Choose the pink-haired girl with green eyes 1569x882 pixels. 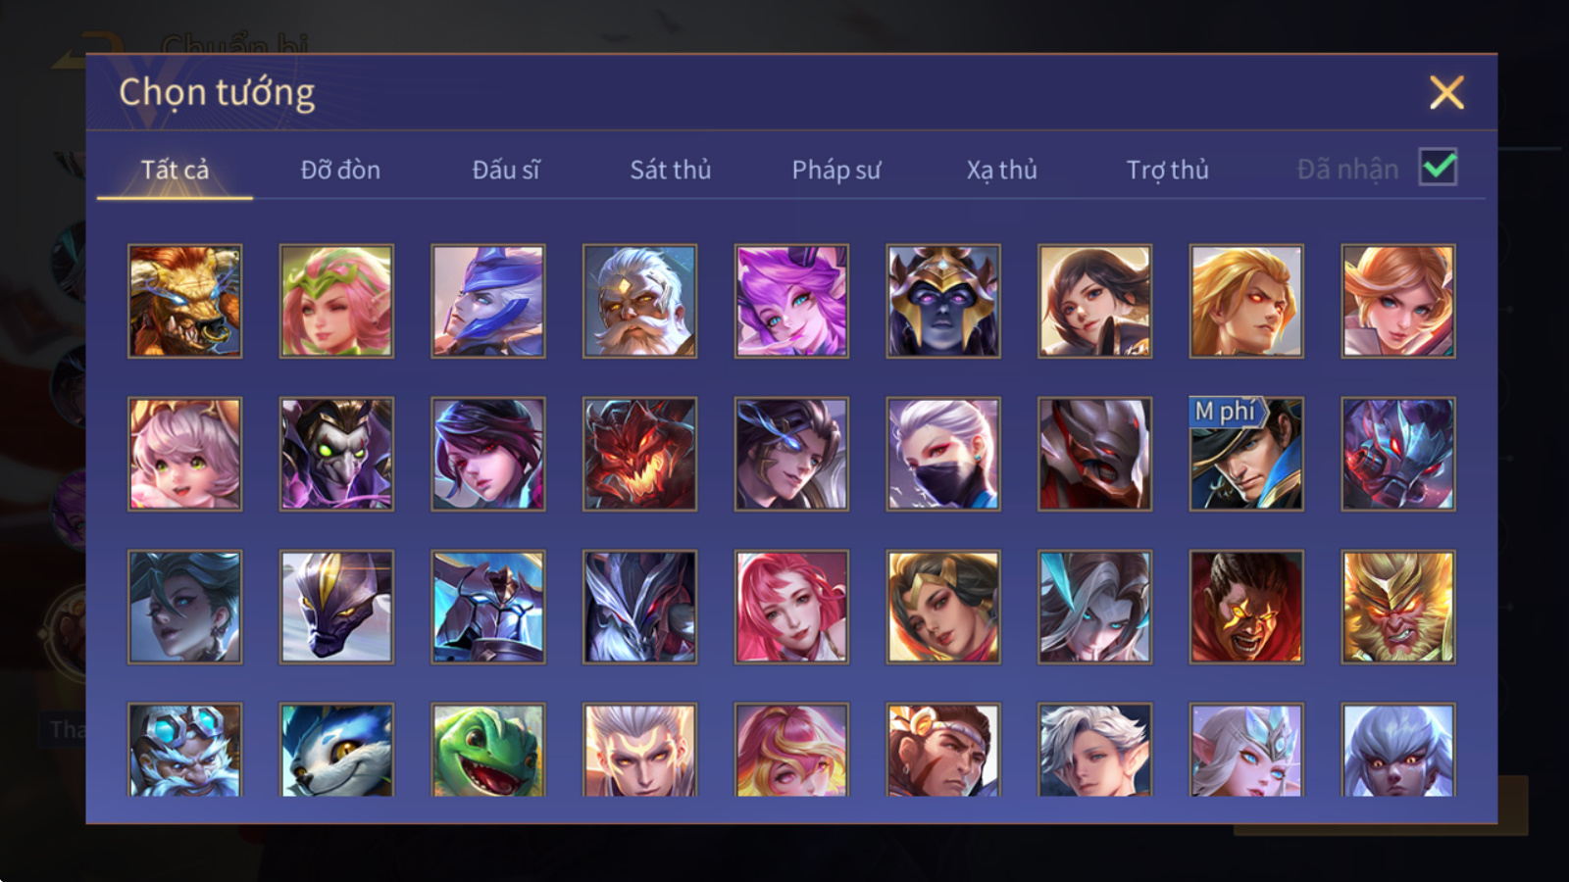(x=184, y=454)
